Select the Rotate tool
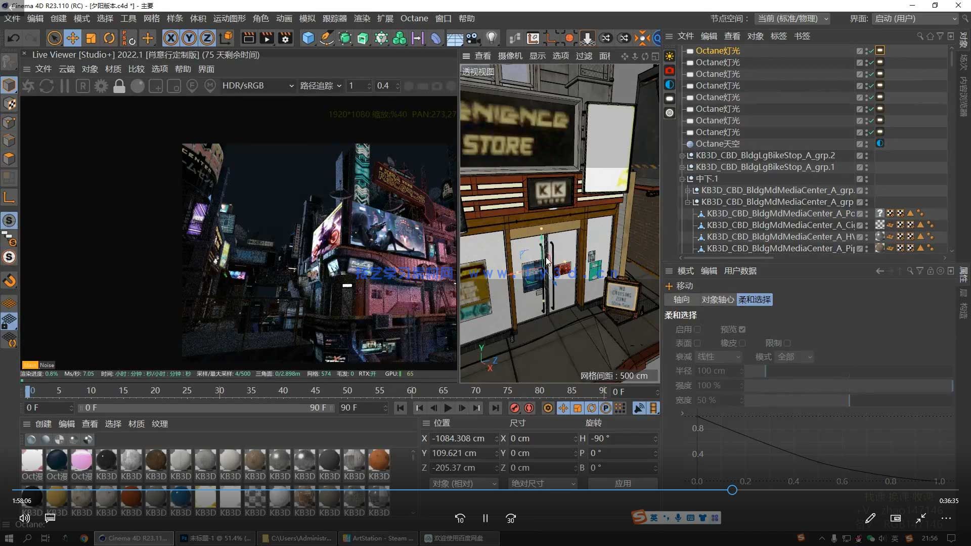The width and height of the screenshot is (971, 546). [x=109, y=38]
